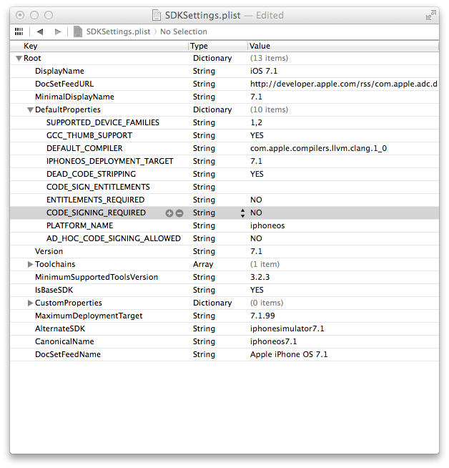Open the related items grid menu icon
Screen dimensions: 449x468
[x=19, y=31]
